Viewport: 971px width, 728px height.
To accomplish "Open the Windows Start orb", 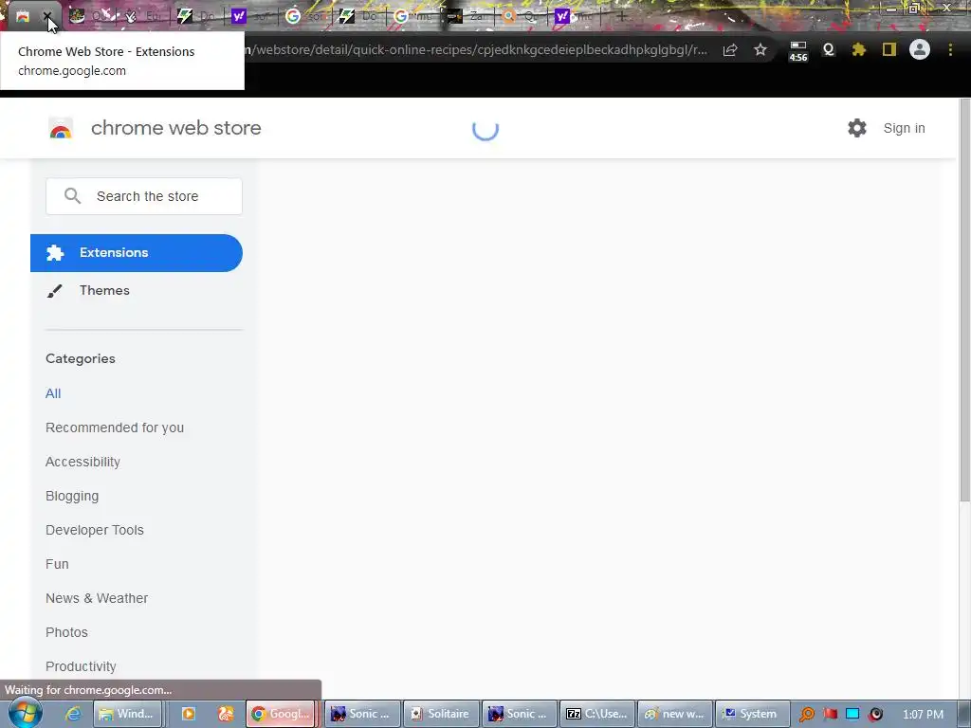I will coord(26,713).
